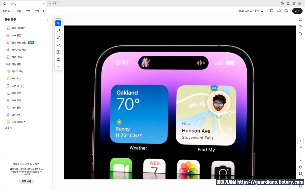
Task: Go to previous page with up chevron
Action: [x=300, y=154]
